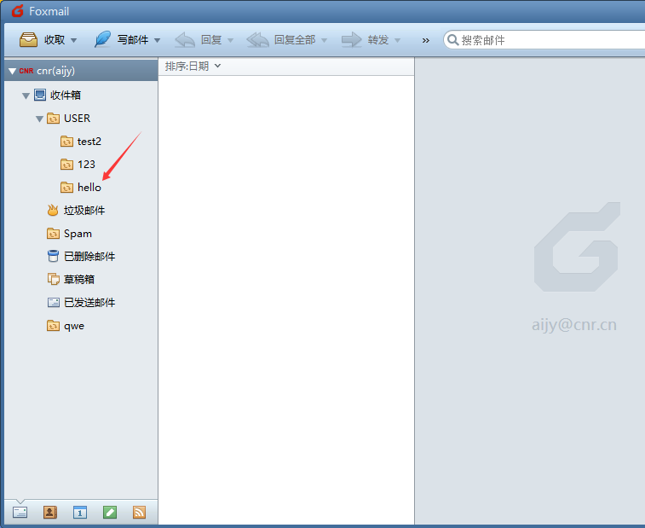Click the hello folder icon
Viewport: 645px width, 528px height.
[66, 188]
